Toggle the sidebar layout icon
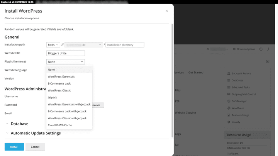Viewport: 278px width, 156px height. (268, 61)
